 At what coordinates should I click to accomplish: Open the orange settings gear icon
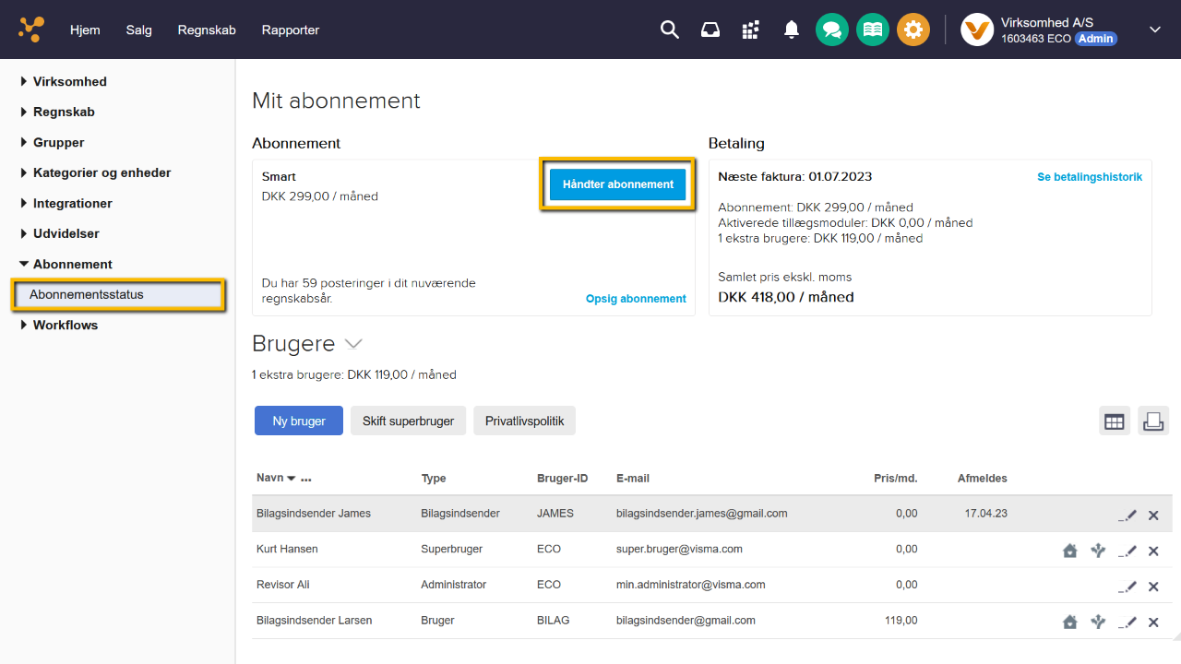[x=913, y=30]
